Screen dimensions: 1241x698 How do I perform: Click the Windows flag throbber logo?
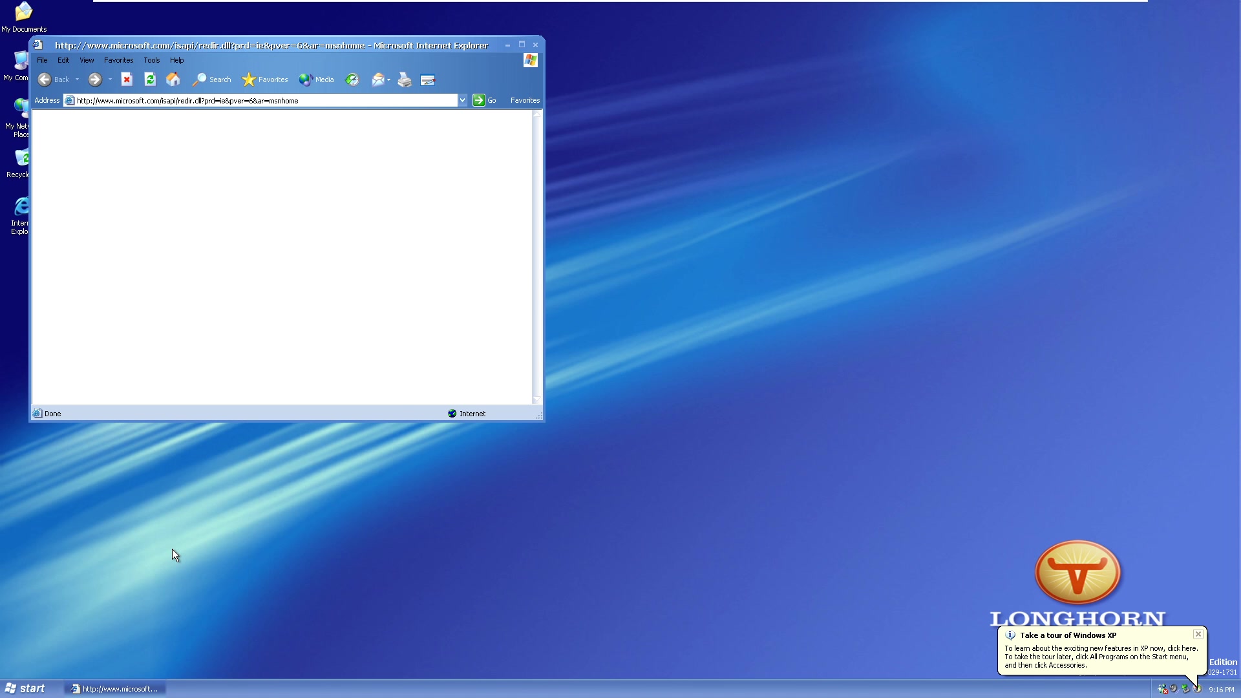pyautogui.click(x=531, y=60)
